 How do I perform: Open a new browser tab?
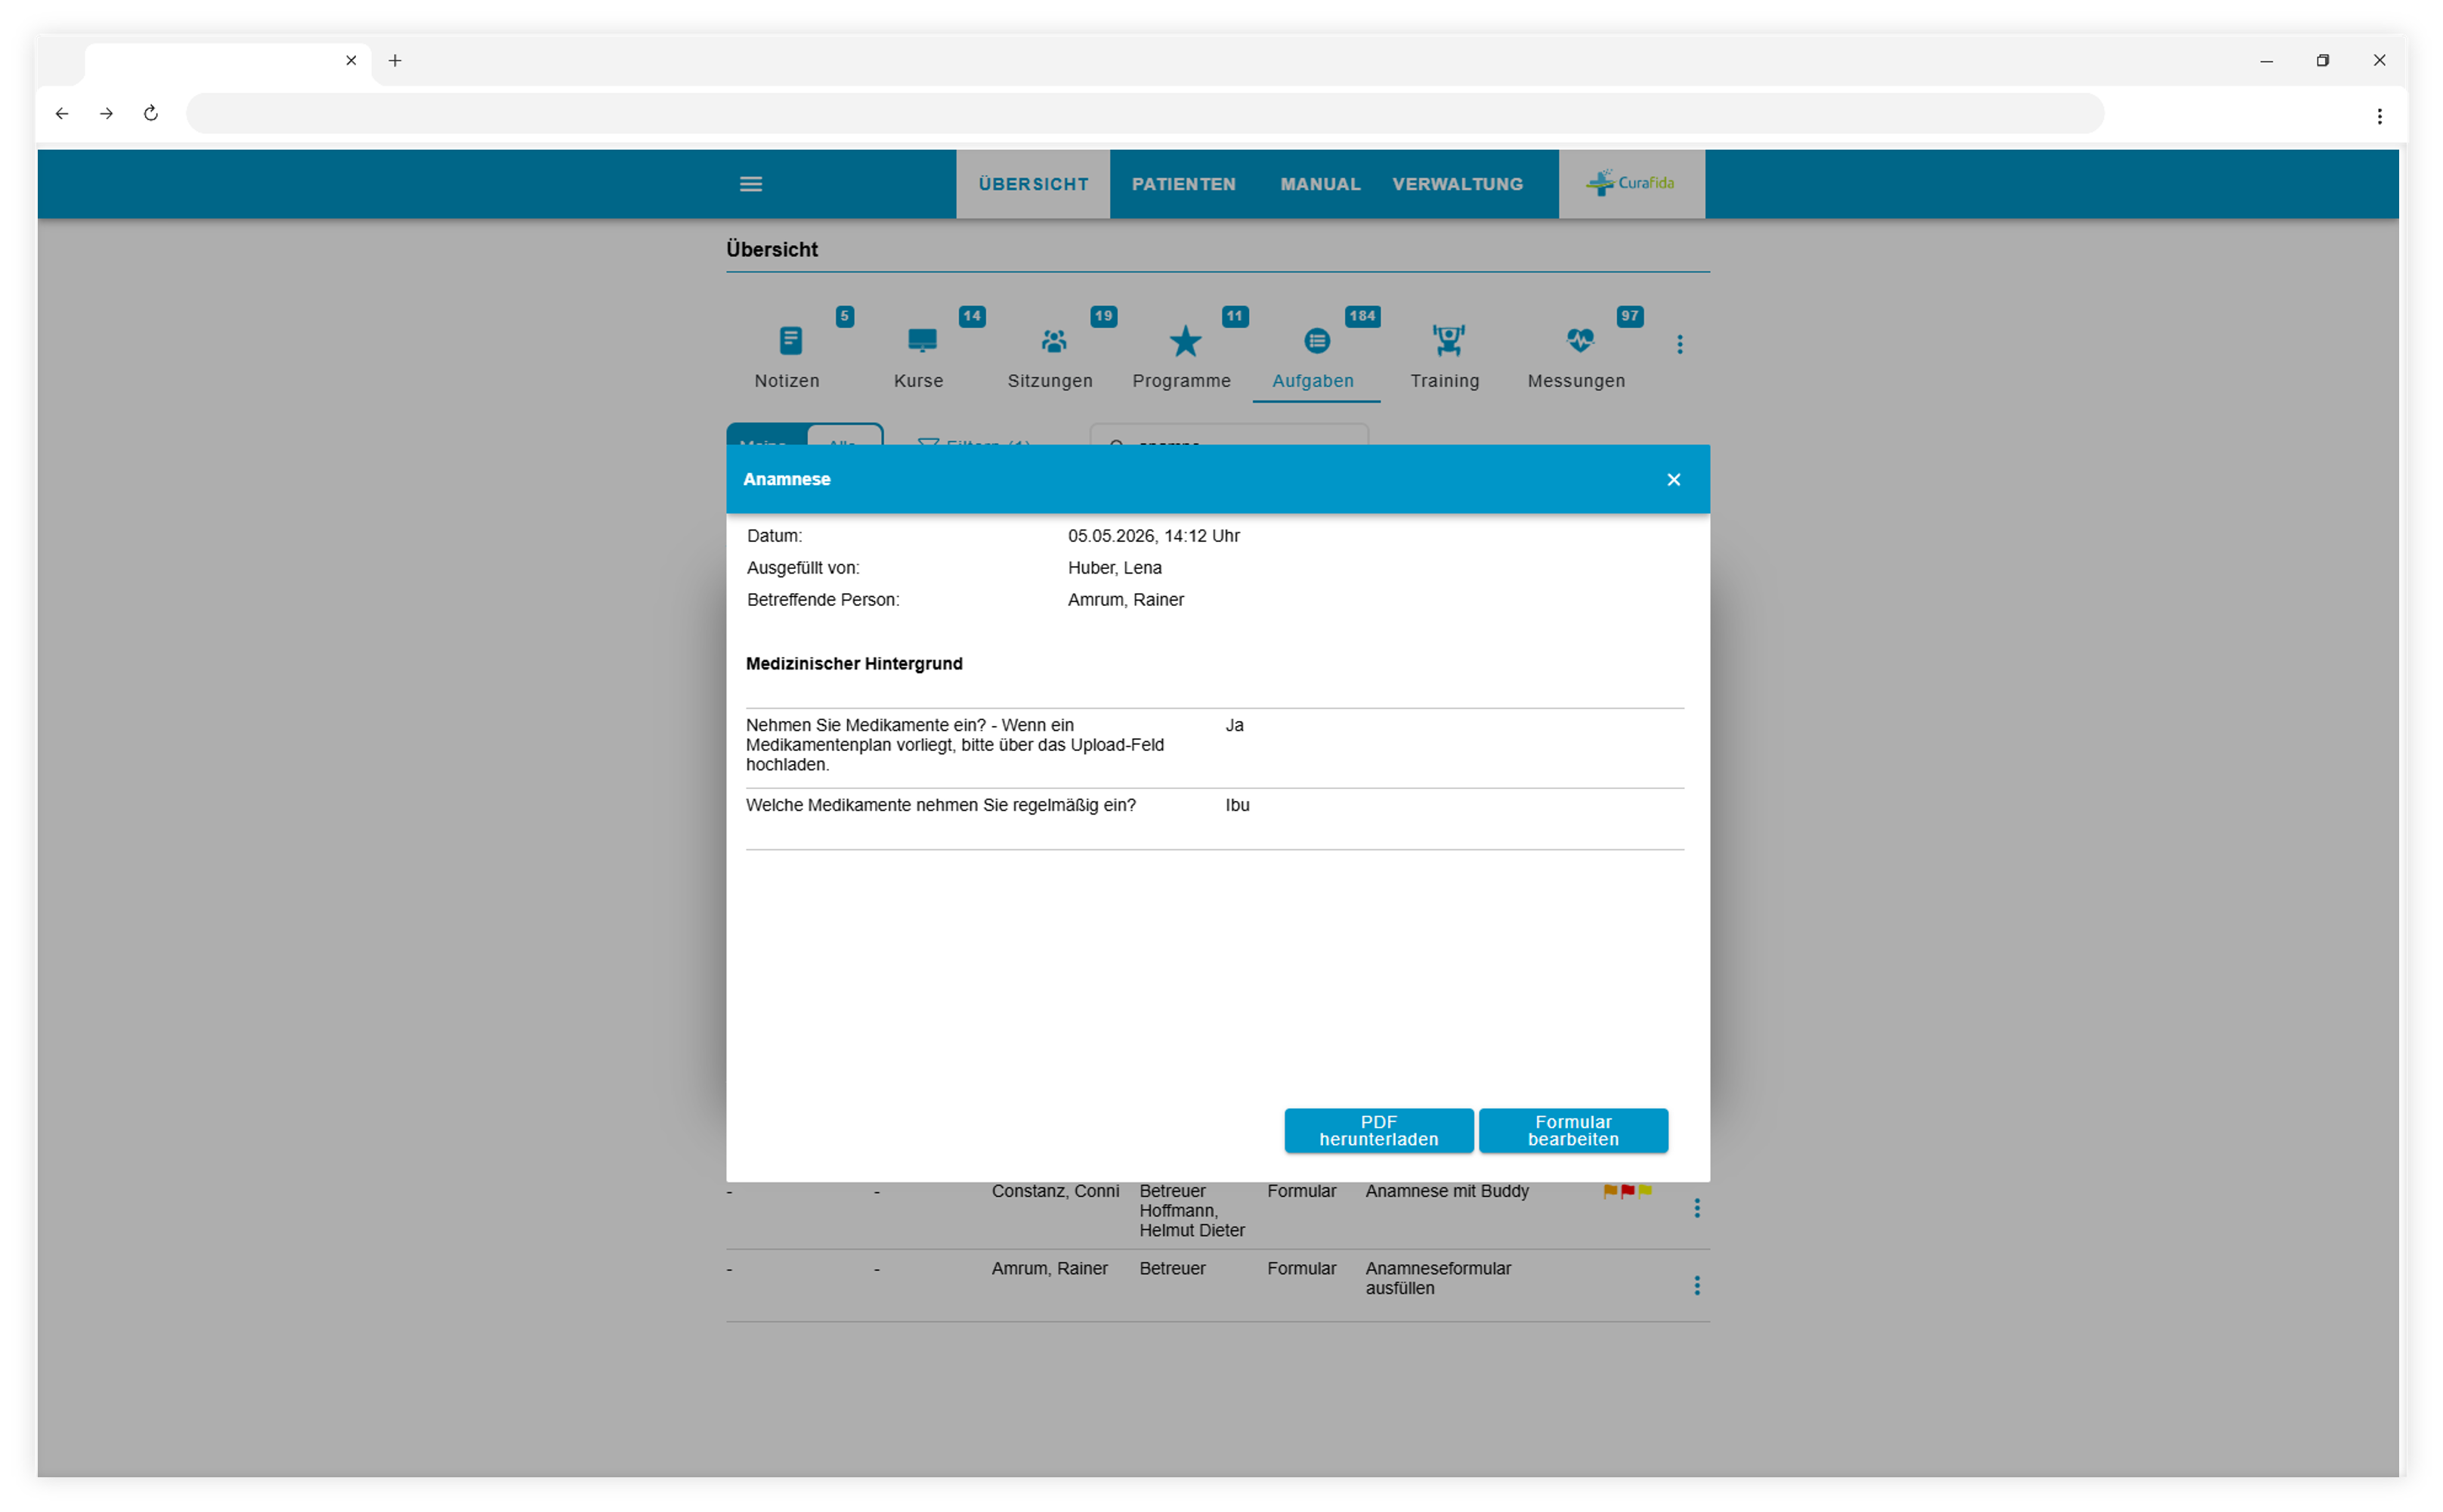tap(395, 61)
